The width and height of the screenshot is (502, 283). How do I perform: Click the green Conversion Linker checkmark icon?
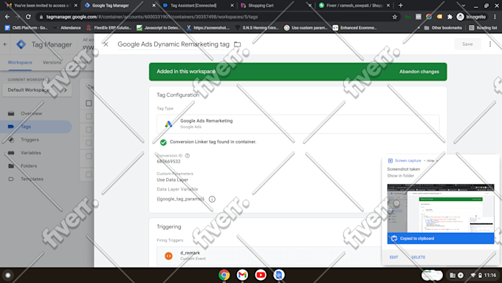point(163,142)
